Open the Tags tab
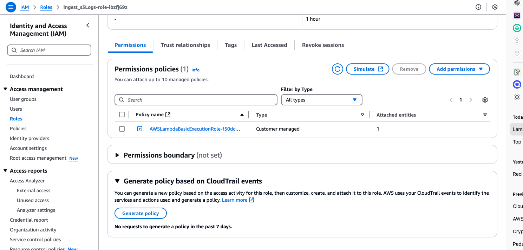523x250 pixels. coord(231,45)
